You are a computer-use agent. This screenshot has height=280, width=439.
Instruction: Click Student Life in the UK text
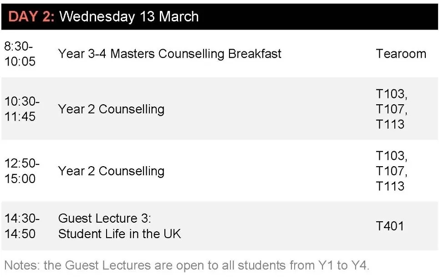point(120,234)
